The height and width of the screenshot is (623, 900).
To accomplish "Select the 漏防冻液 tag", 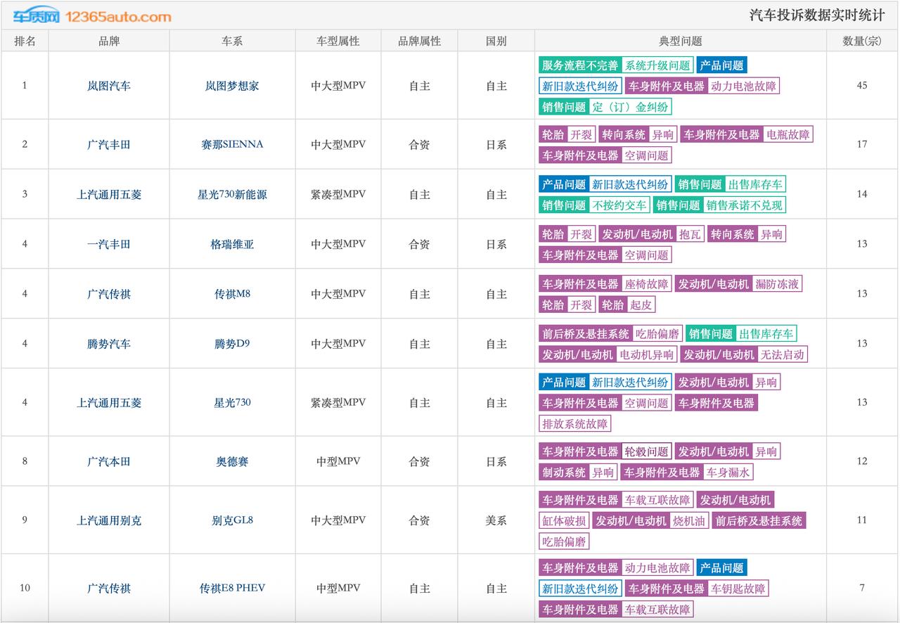I will (x=777, y=284).
